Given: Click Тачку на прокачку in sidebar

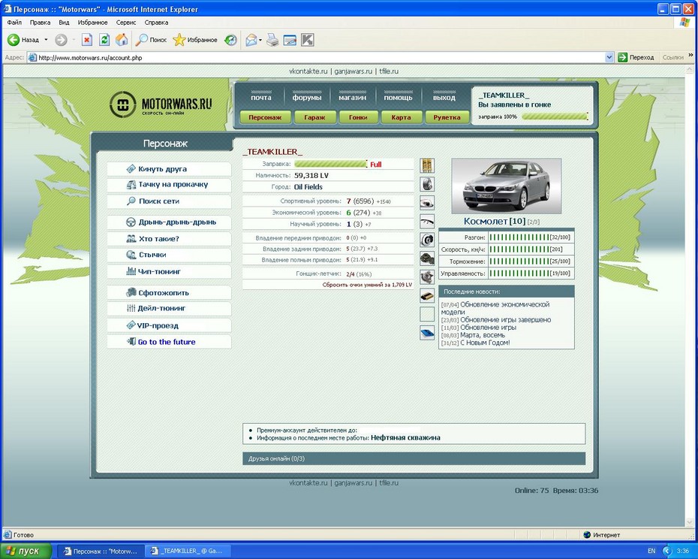Looking at the screenshot, I should click(x=169, y=185).
